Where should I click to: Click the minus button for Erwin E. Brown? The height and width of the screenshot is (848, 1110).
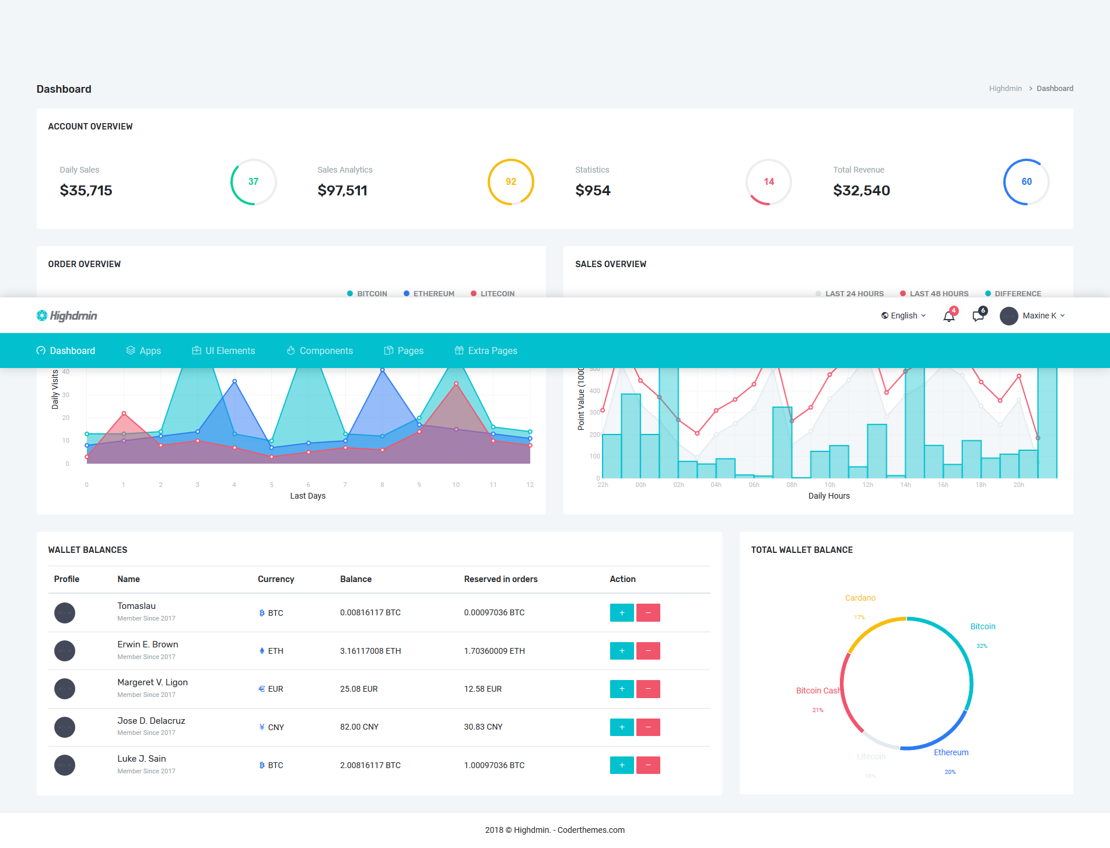click(x=648, y=651)
